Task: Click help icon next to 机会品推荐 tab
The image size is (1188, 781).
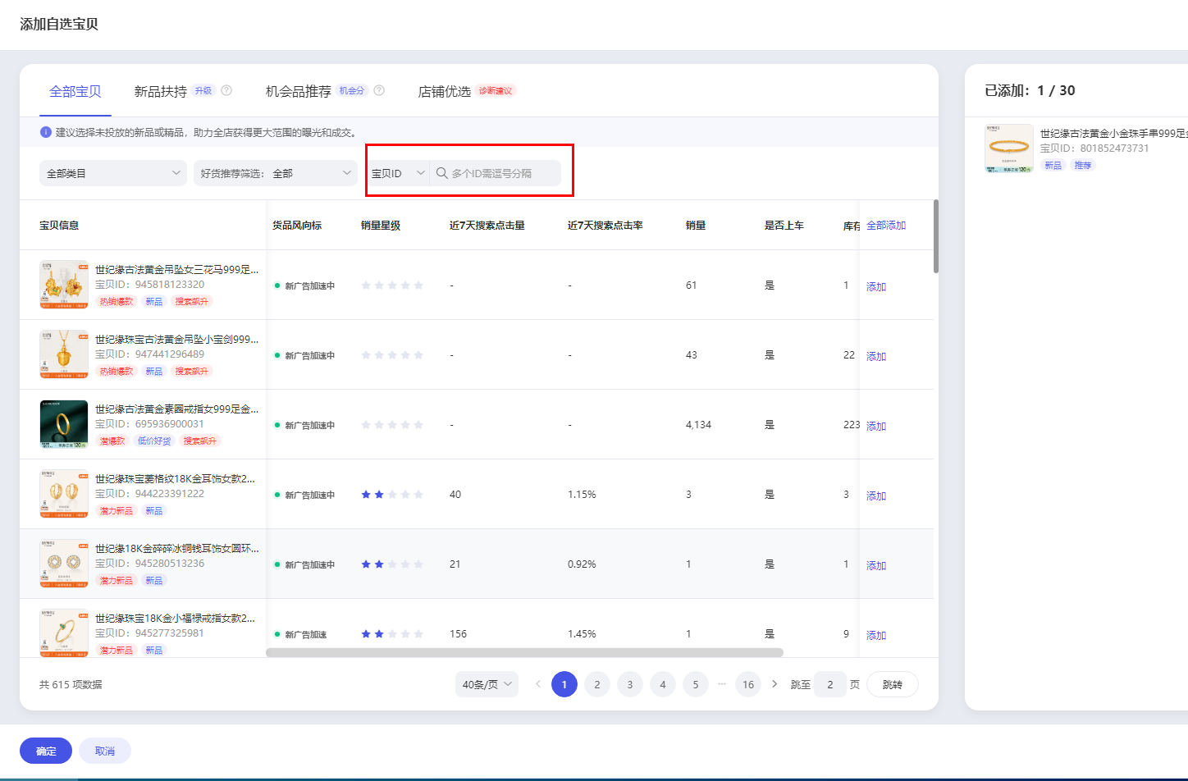Action: tap(379, 91)
